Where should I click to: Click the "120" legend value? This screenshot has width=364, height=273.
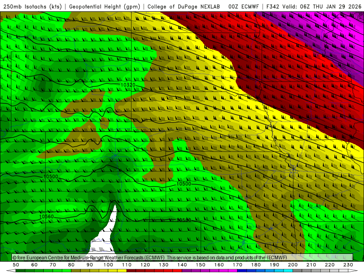[x=145, y=265]
